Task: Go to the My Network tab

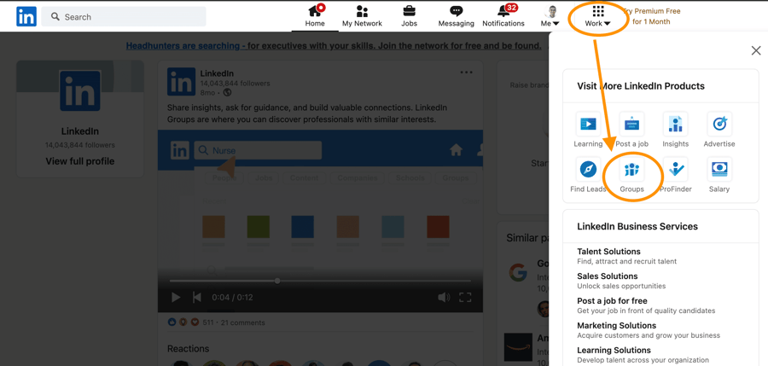Action: tap(362, 17)
